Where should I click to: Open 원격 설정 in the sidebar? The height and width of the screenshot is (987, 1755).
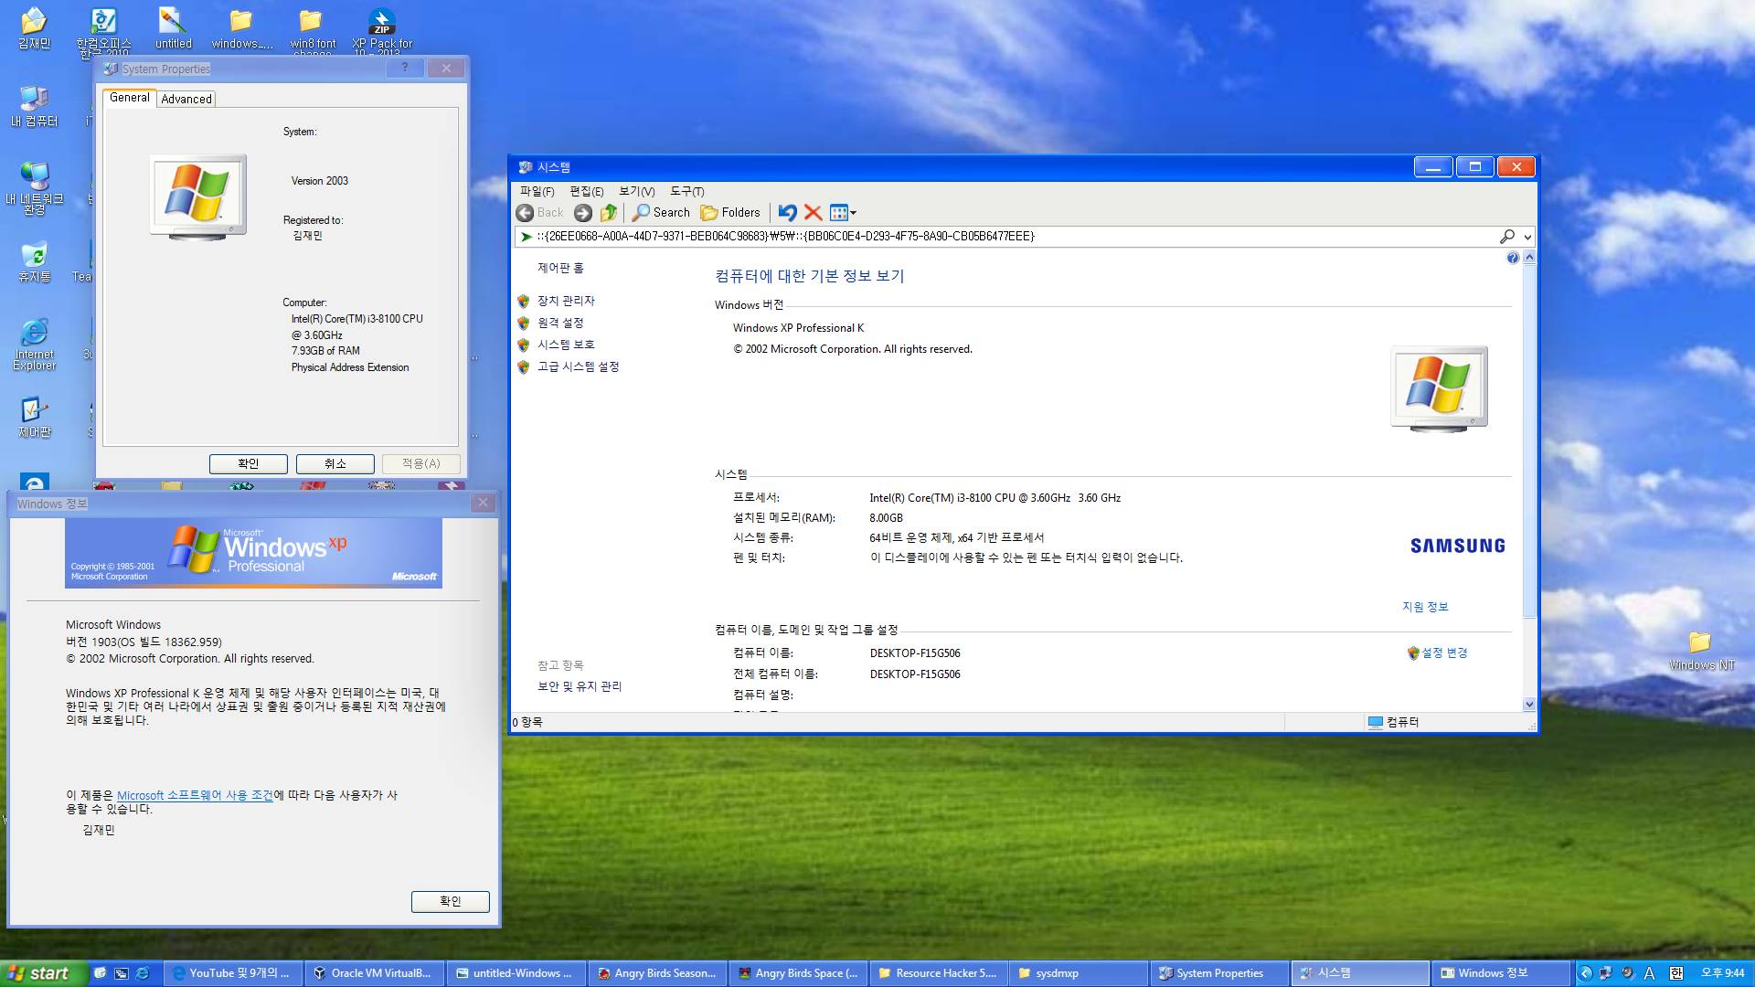(x=560, y=323)
